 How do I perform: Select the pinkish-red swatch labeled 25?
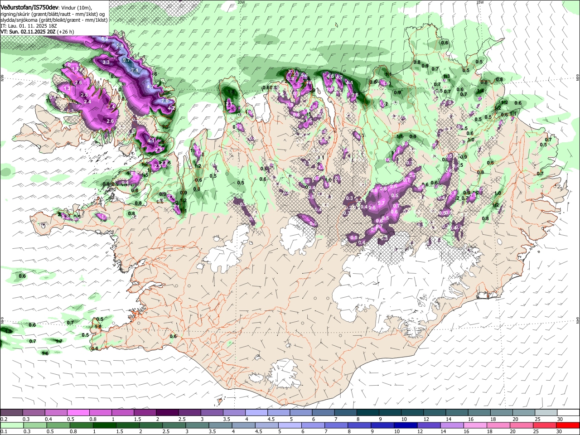pos(545,425)
